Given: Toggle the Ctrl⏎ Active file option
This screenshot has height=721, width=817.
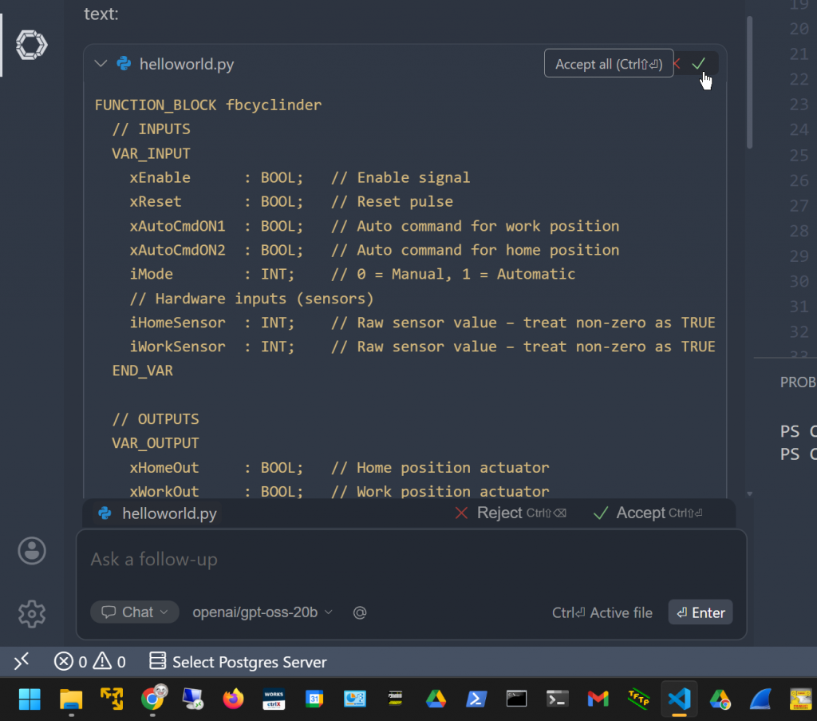Looking at the screenshot, I should point(602,612).
